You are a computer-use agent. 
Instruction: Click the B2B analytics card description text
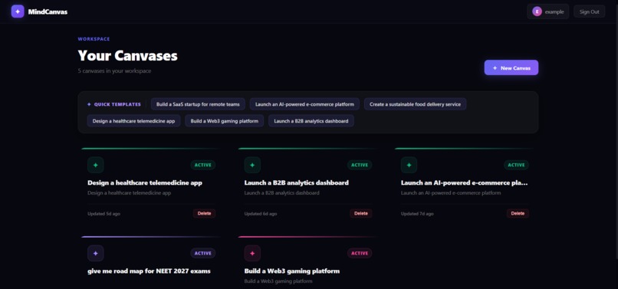[x=282, y=193]
